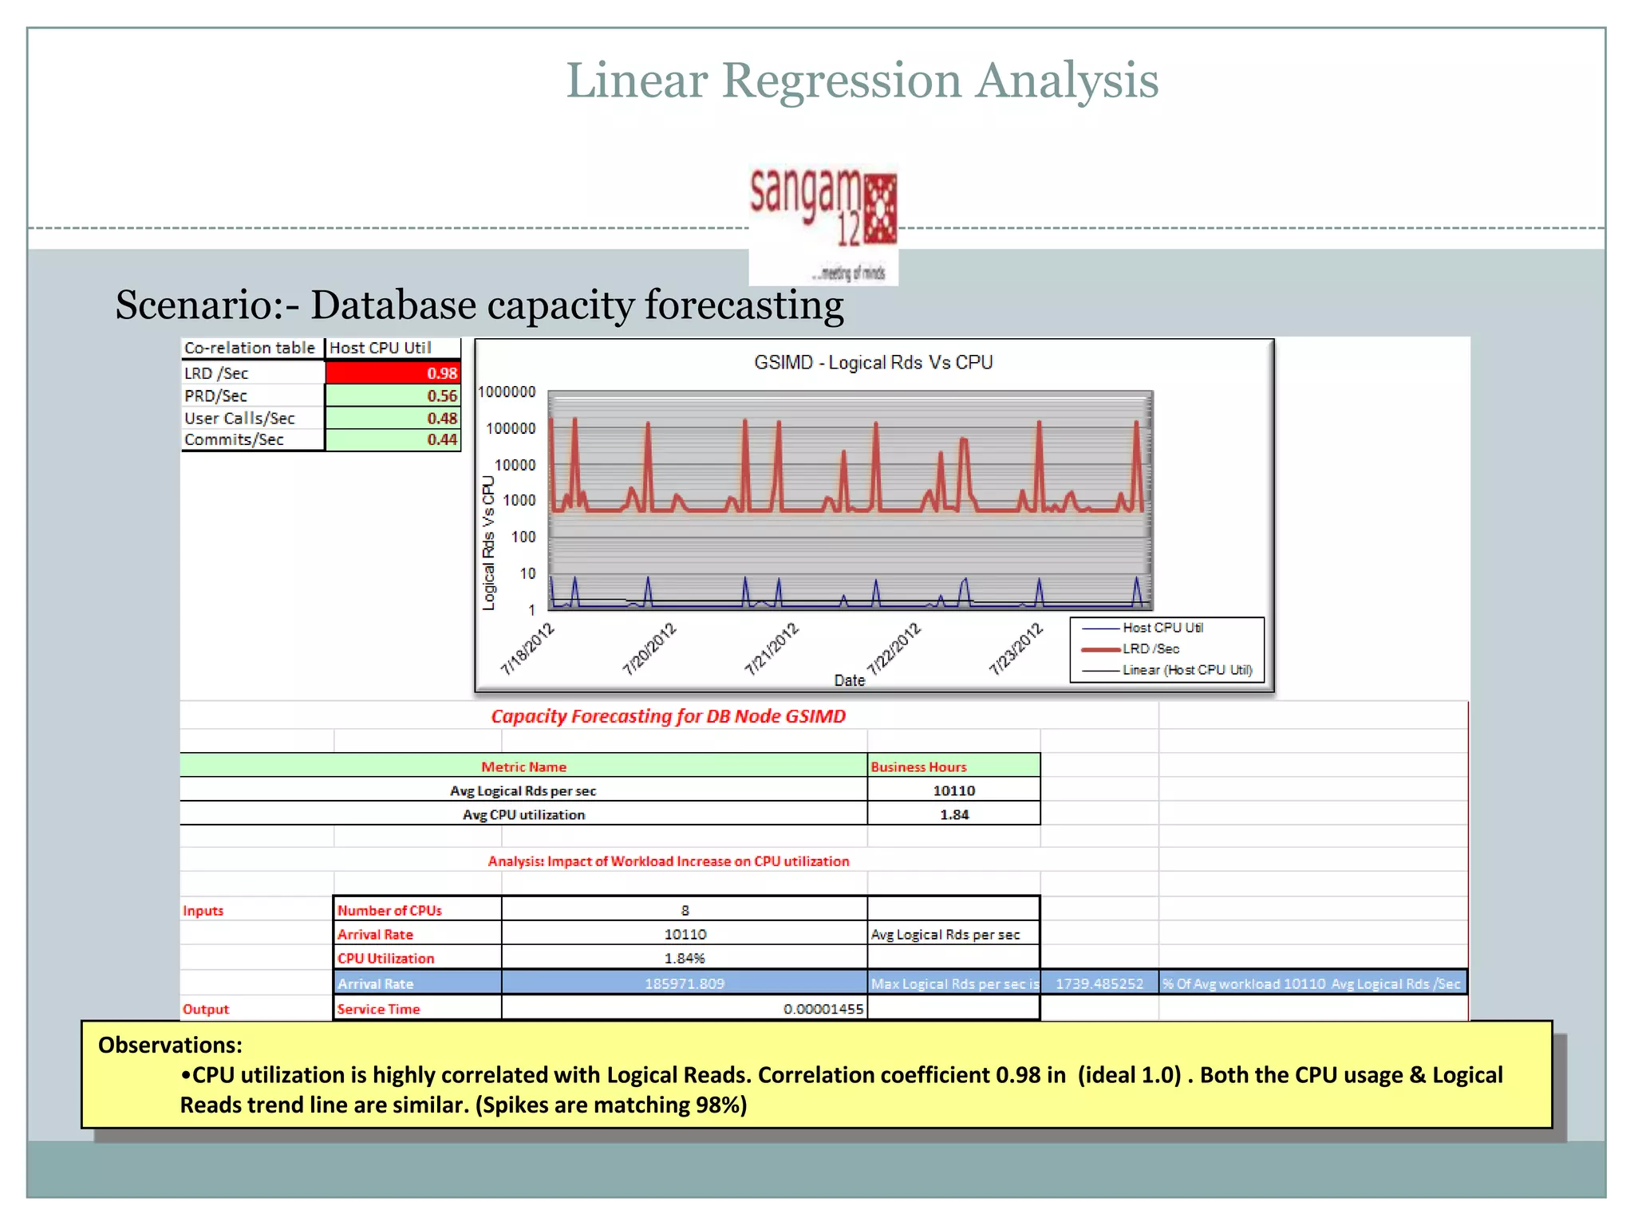Click the 'Co-relation table' header cell
This screenshot has width=1634, height=1225.
252,348
